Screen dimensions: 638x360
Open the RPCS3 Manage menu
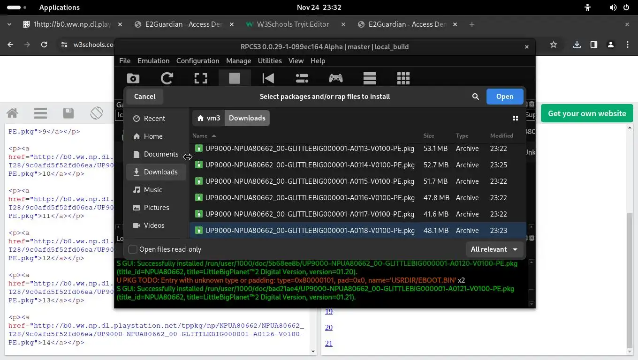coord(238,61)
